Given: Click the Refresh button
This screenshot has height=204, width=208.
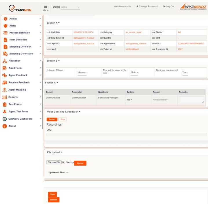Looking at the screenshot, I should pyautogui.click(x=54, y=200).
